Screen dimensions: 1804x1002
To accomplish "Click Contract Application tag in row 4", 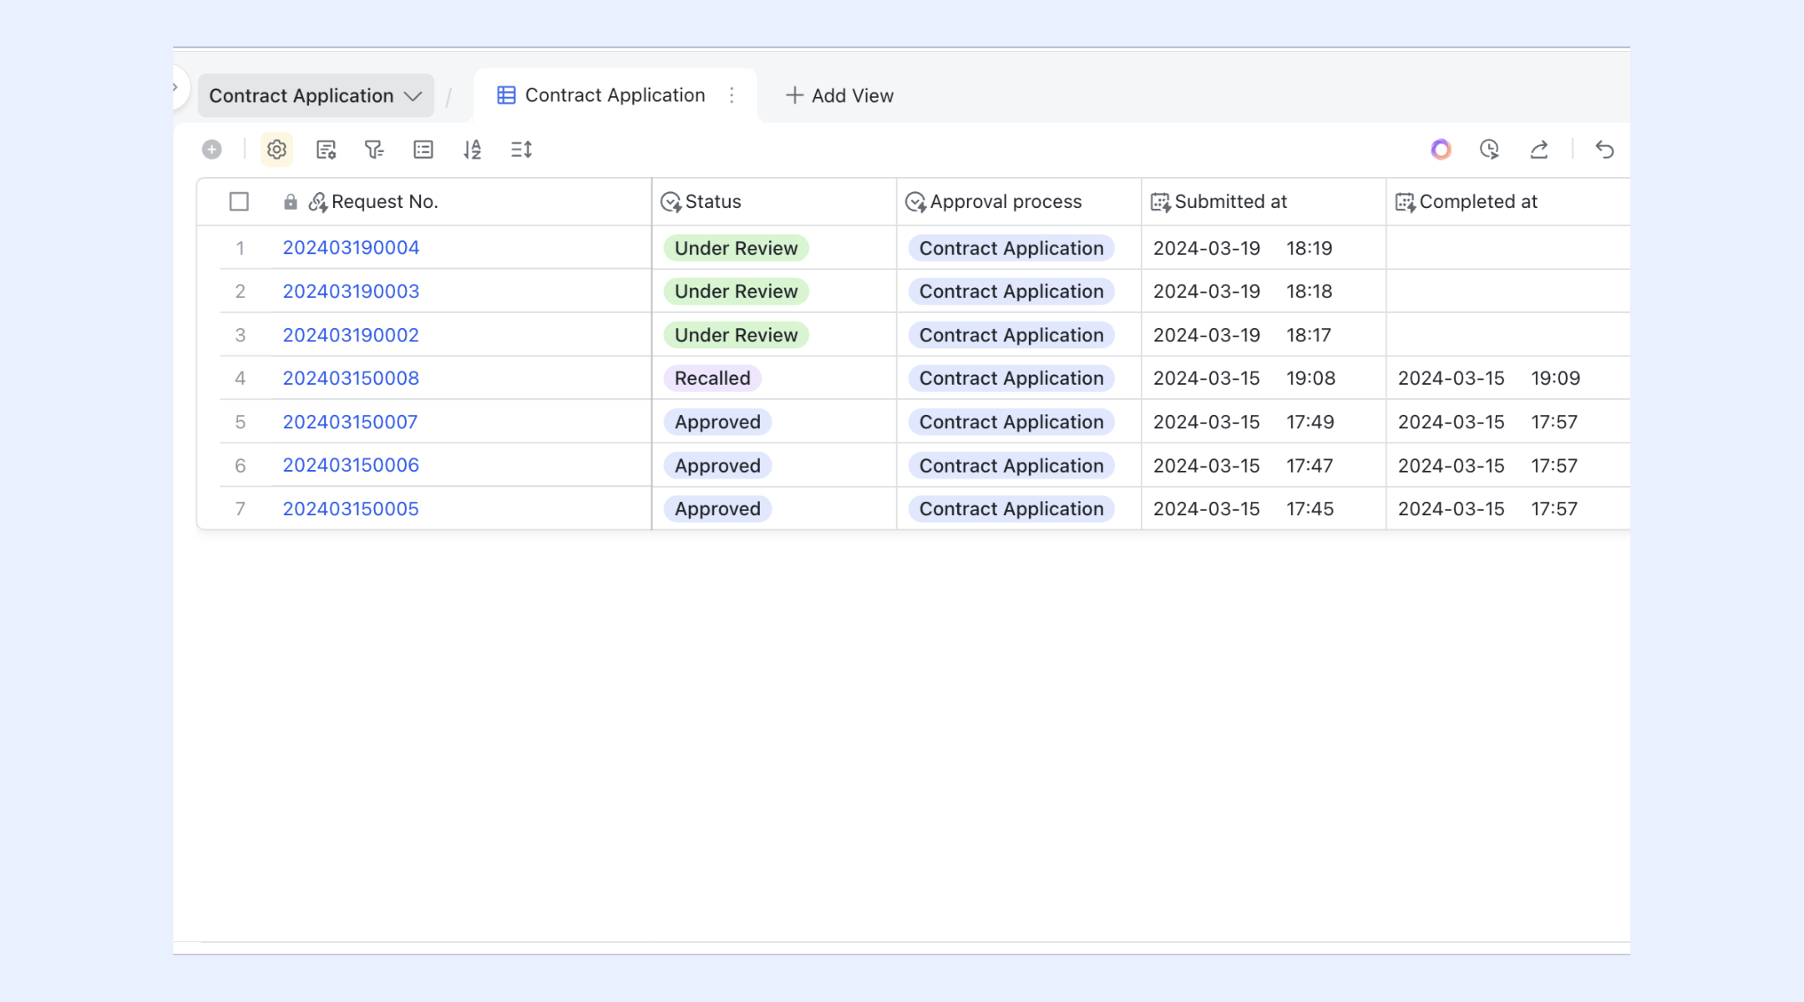I will 1011,378.
